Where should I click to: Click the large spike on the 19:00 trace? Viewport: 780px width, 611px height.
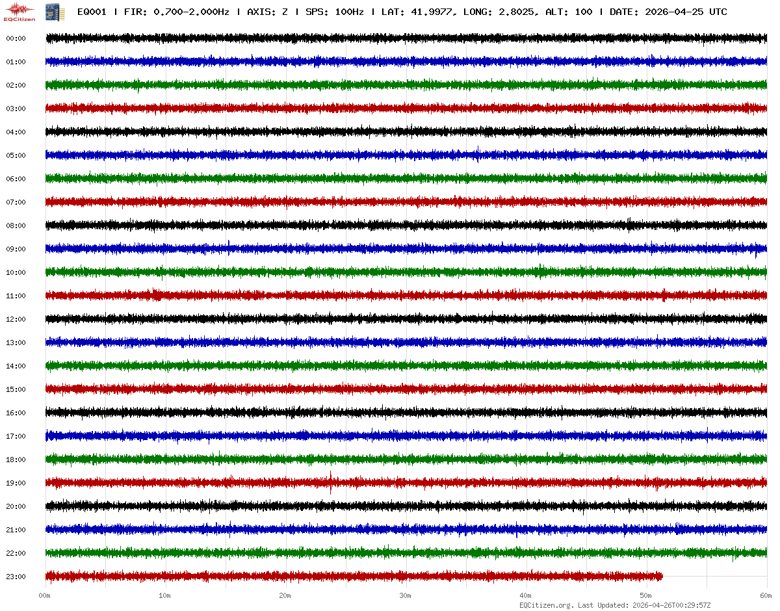point(331,481)
